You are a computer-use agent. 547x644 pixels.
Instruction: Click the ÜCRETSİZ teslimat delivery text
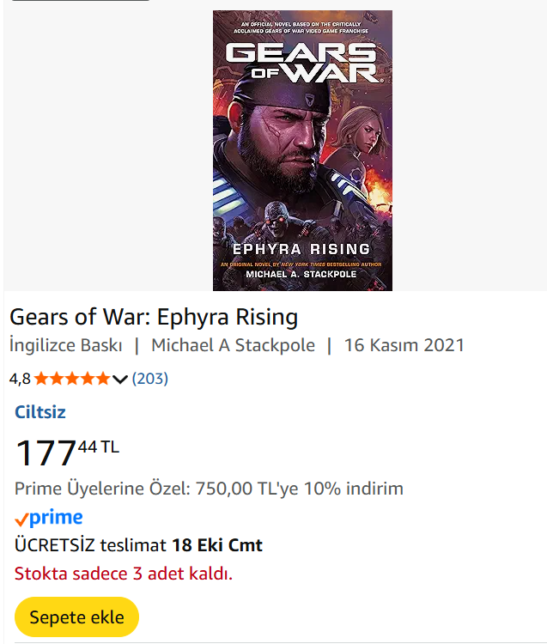(90, 544)
